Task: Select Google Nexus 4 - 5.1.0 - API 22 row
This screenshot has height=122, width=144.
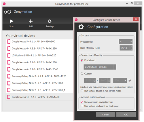Action: [39, 62]
